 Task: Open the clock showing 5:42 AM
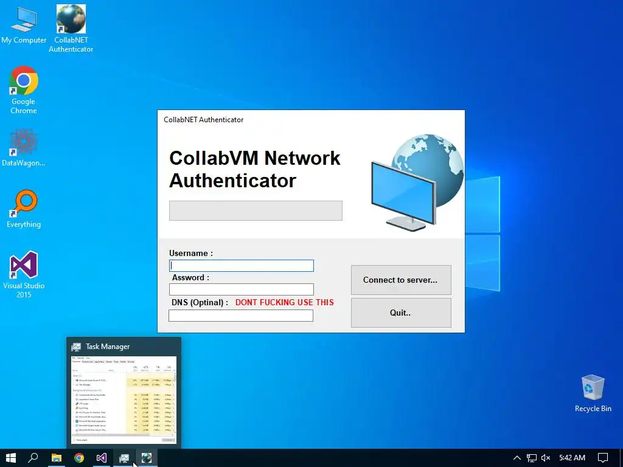572,458
